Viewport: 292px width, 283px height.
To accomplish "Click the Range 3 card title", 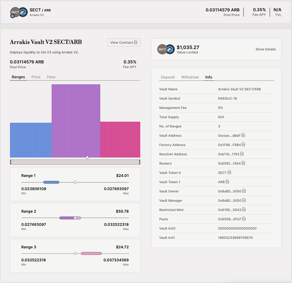I will pyautogui.click(x=29, y=247).
